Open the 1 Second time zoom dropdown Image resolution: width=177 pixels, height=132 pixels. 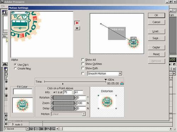[x=27, y=129]
